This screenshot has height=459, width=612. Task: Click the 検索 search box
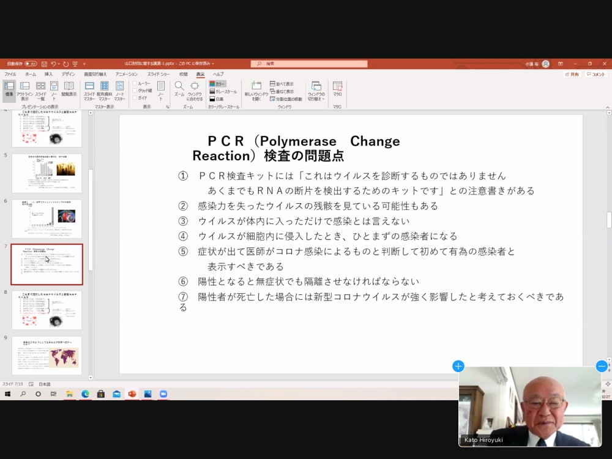coord(309,64)
